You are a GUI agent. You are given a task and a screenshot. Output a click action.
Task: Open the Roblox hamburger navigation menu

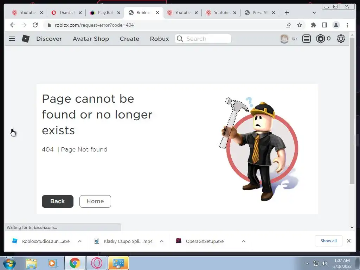[12, 39]
